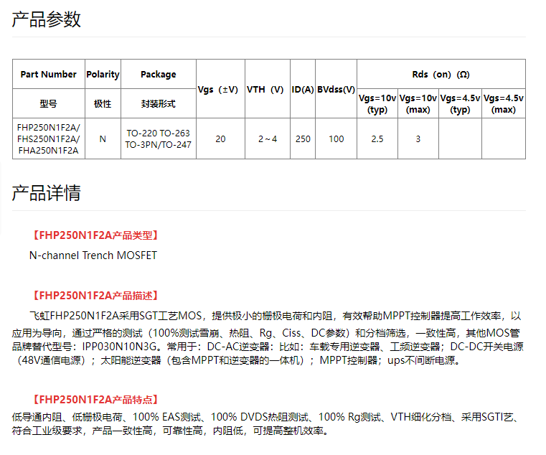Click the Part Number column header

(48, 75)
